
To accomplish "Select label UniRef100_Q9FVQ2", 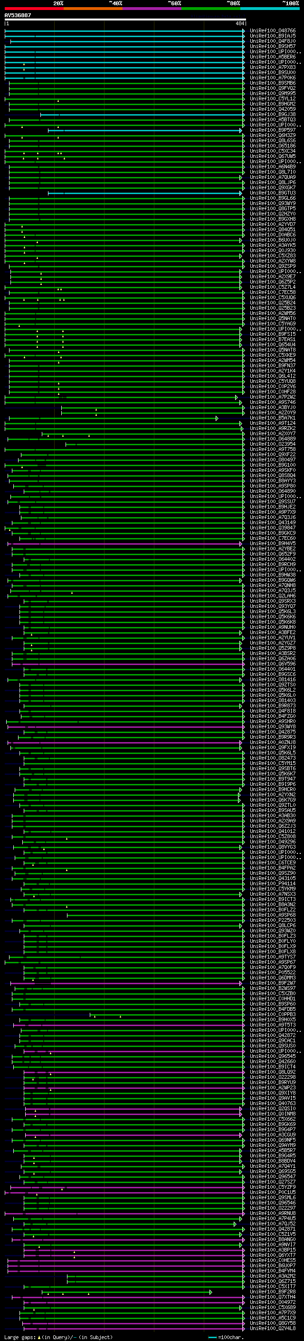I will (273, 88).
